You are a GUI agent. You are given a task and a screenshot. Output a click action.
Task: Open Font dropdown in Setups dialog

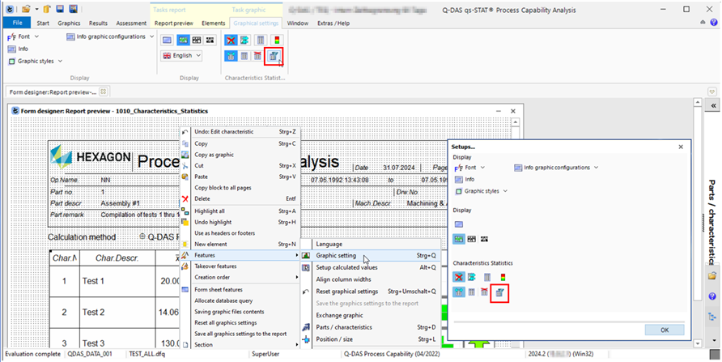469,168
